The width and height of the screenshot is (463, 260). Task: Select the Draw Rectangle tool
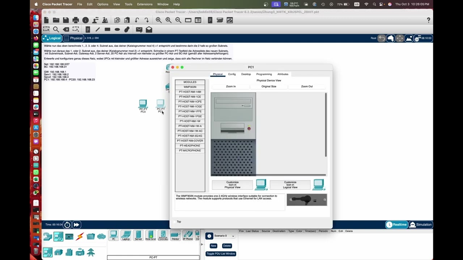pyautogui.click(x=107, y=29)
